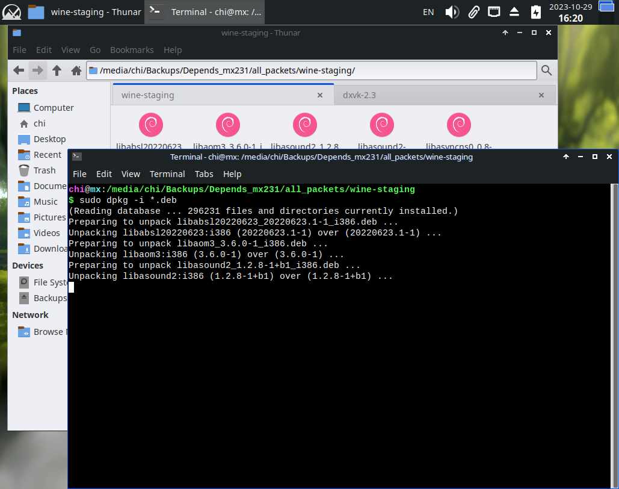Go back in Thunar
Viewport: 619px width, 489px height.
pos(19,70)
